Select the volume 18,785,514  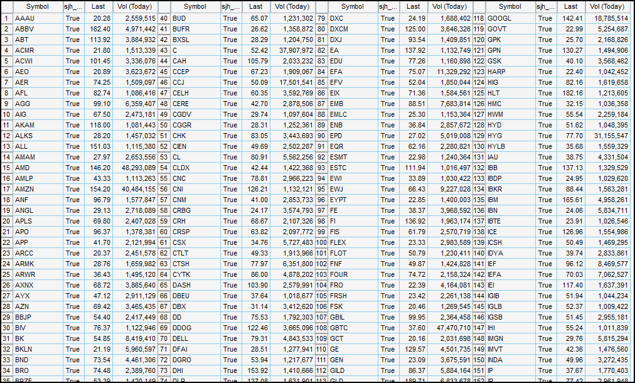(x=607, y=18)
